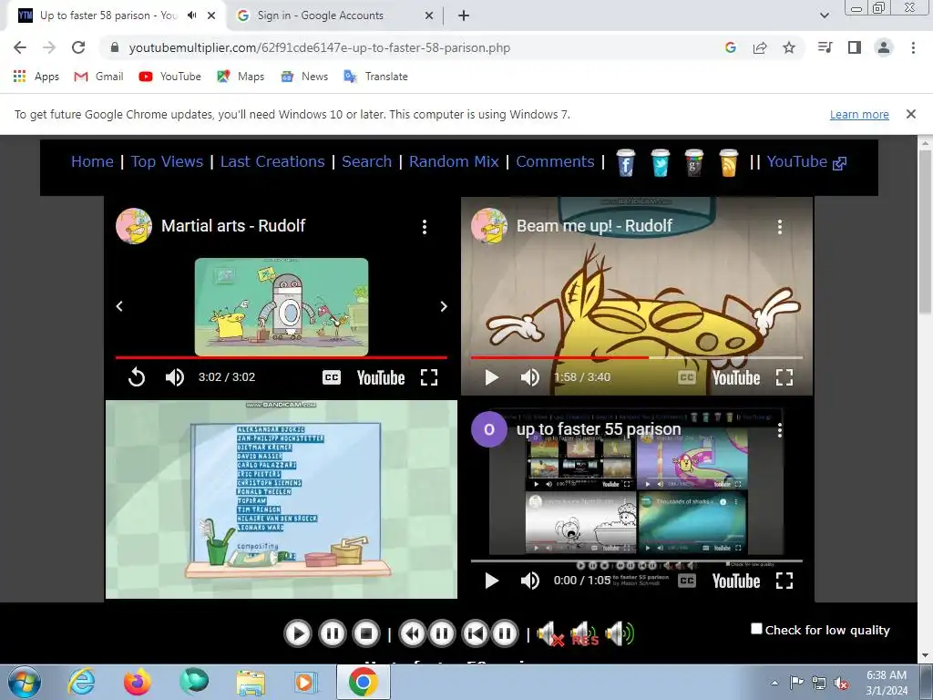Open the Google Plus share cup icon
The image size is (933, 700).
(x=694, y=162)
